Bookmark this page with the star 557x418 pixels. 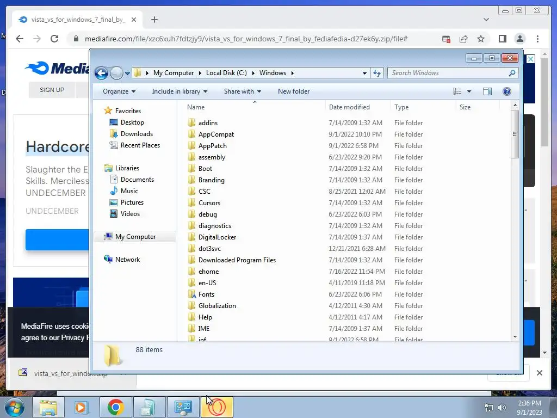[x=481, y=39]
